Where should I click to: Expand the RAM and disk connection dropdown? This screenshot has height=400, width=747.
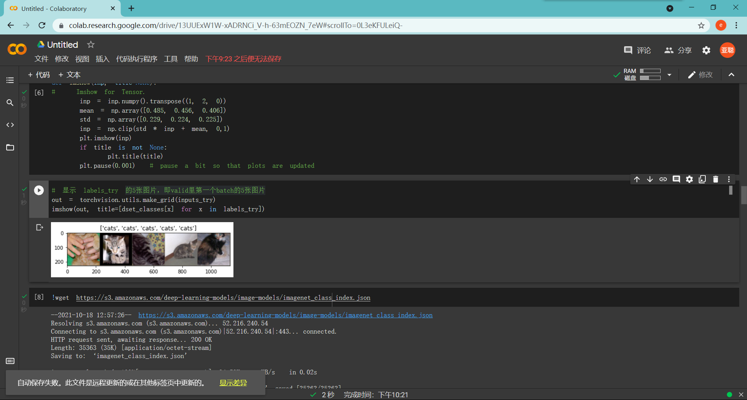tap(669, 75)
